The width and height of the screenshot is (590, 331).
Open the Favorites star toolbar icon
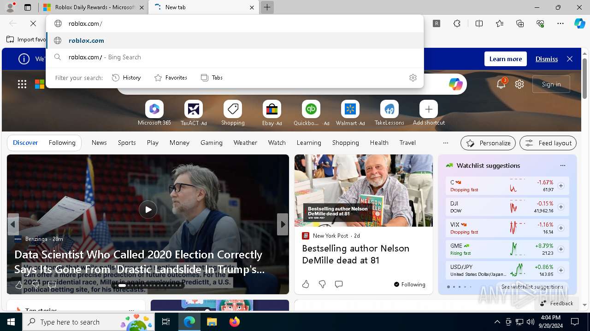click(500, 23)
